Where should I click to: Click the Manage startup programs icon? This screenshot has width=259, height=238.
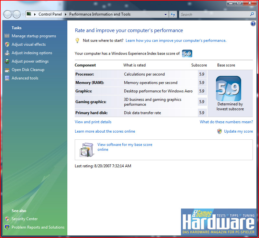[7, 36]
